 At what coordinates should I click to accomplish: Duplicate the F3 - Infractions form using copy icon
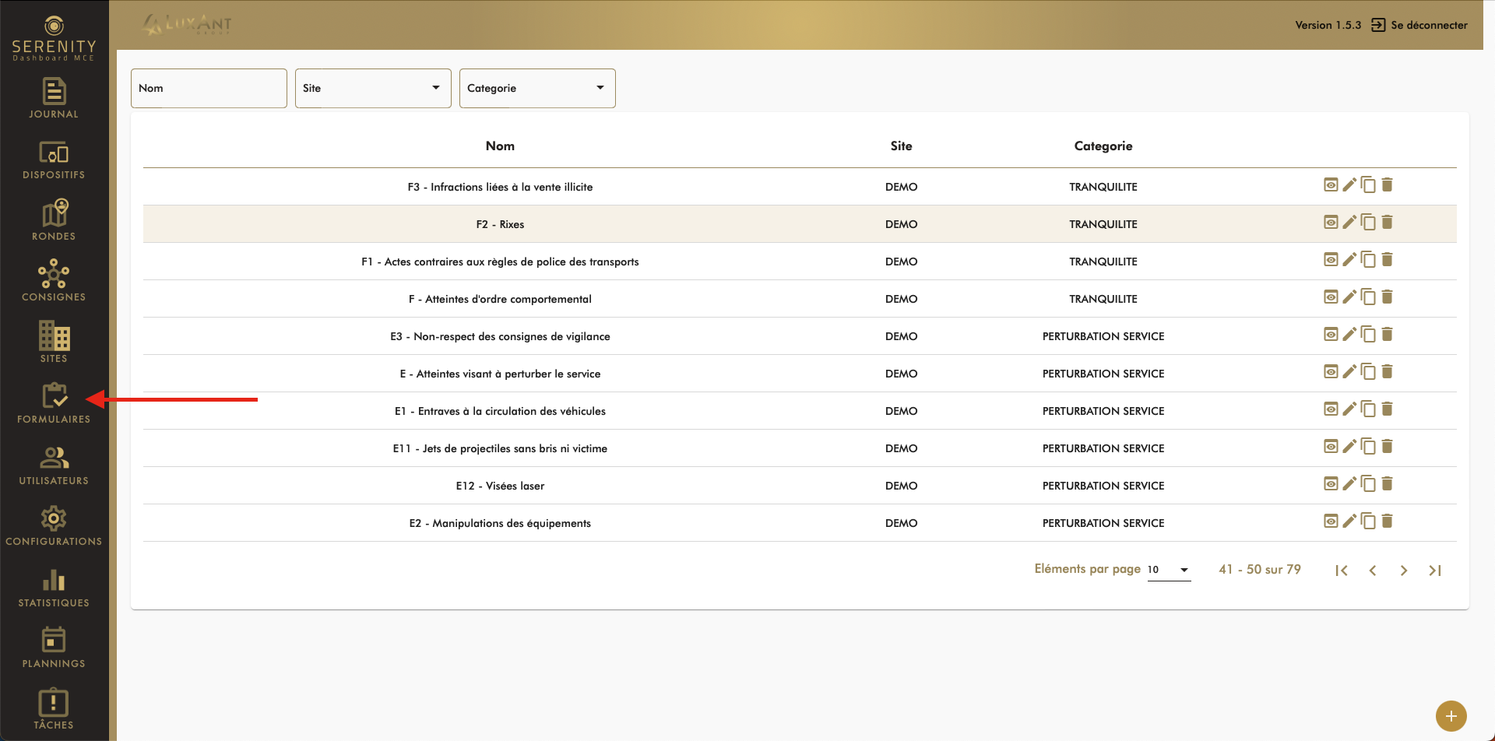[1368, 185]
